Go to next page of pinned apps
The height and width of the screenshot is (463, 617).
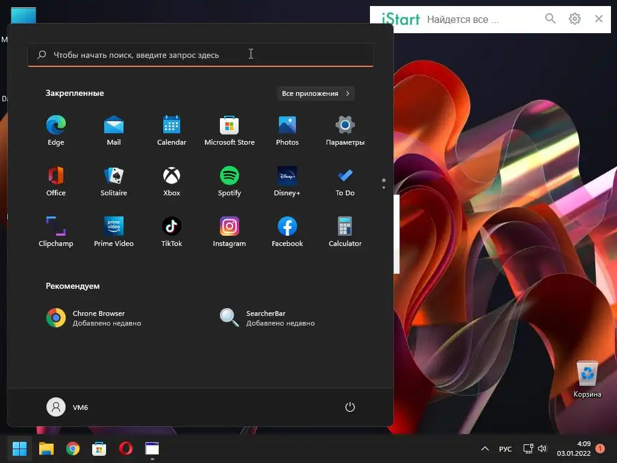click(384, 187)
